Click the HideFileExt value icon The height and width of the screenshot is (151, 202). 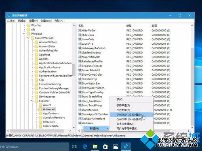coord(80,31)
